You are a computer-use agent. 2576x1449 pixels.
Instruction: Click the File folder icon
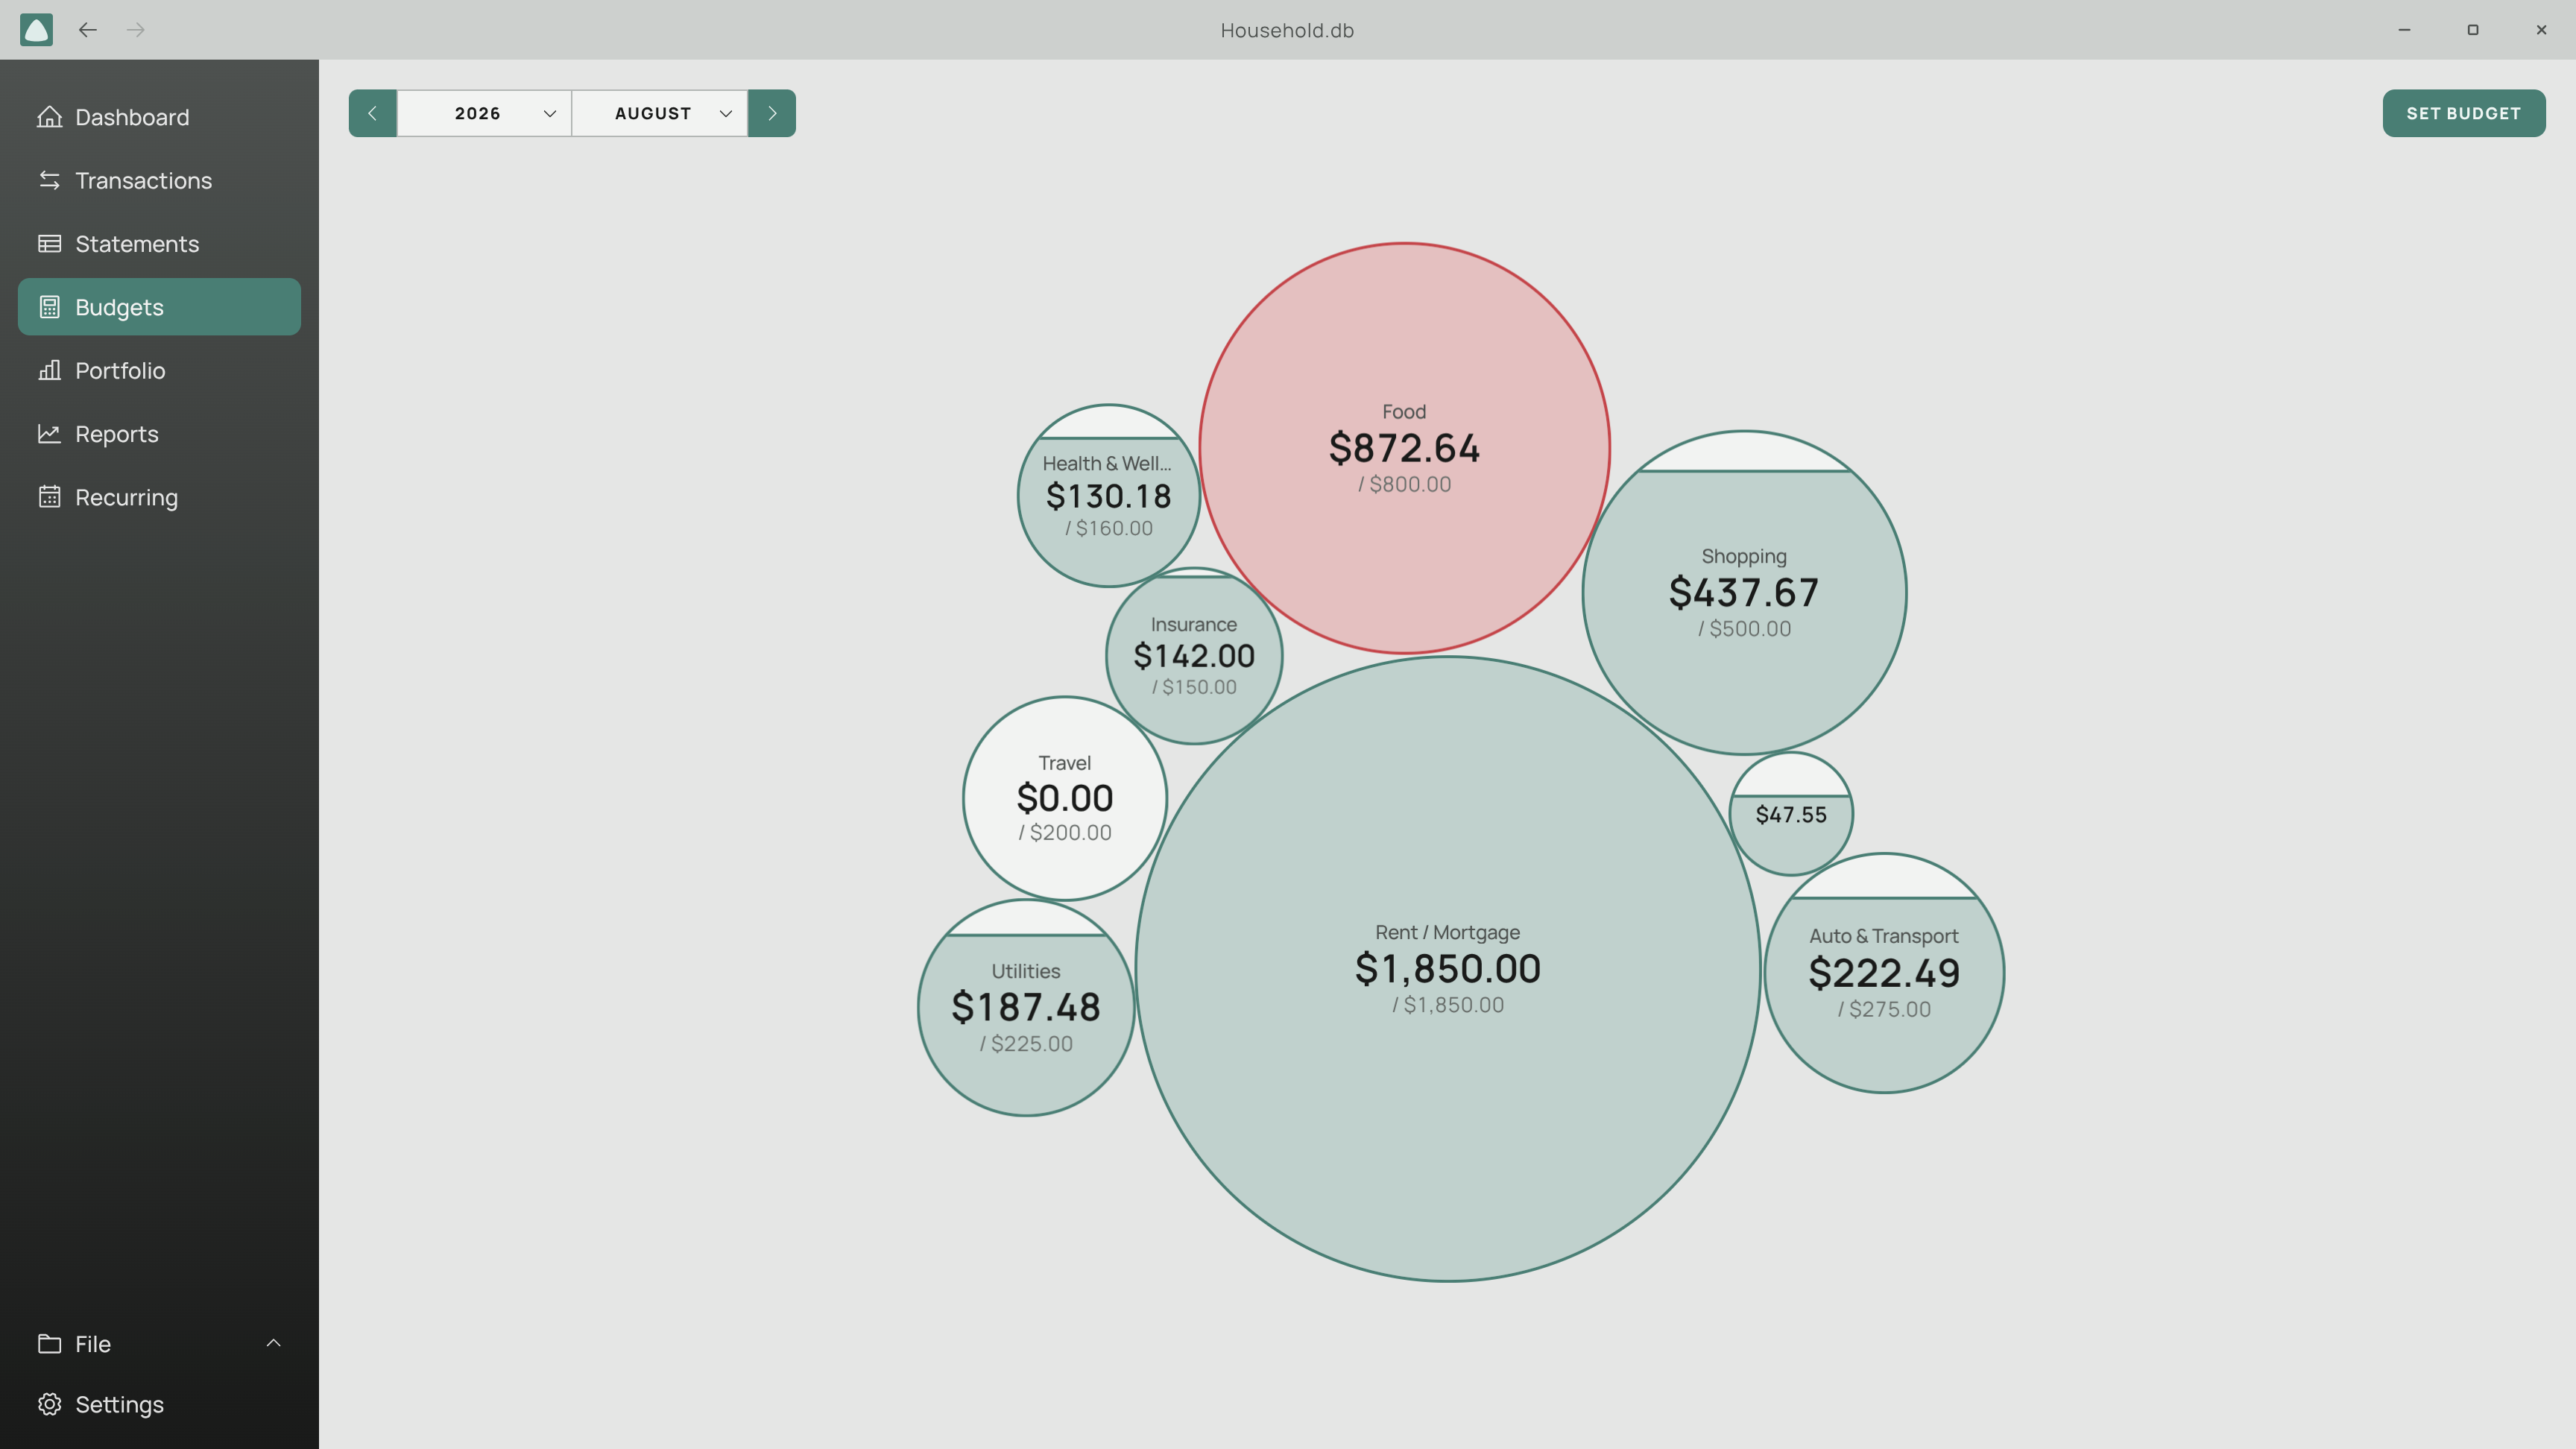(x=49, y=1343)
